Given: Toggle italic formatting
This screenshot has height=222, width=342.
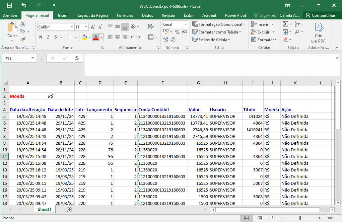Looking at the screenshot, I should [x=48, y=37].
